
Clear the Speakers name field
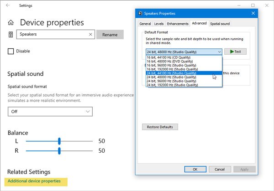click(91, 34)
